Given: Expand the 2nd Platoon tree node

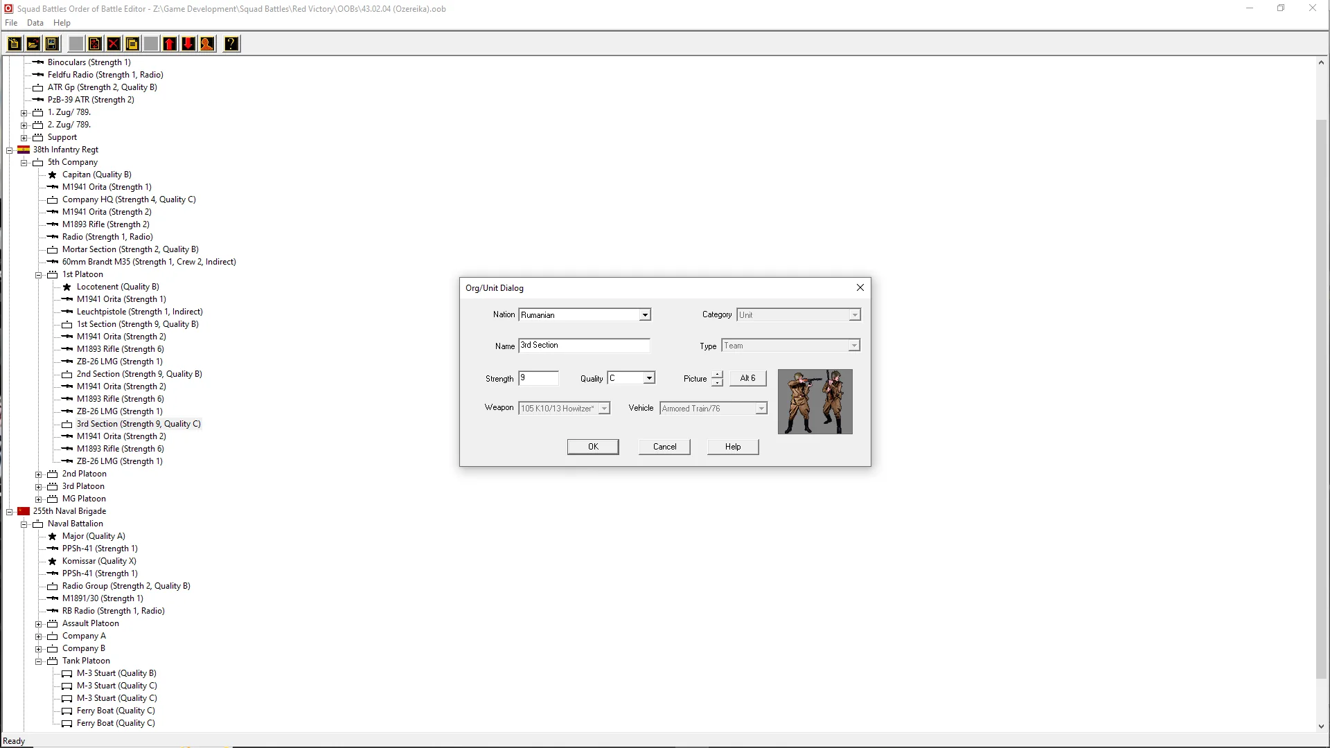Looking at the screenshot, I should coord(39,474).
